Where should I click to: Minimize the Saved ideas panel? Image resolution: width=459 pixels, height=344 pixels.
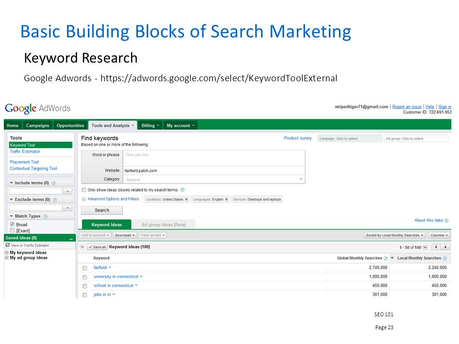pyautogui.click(x=71, y=239)
